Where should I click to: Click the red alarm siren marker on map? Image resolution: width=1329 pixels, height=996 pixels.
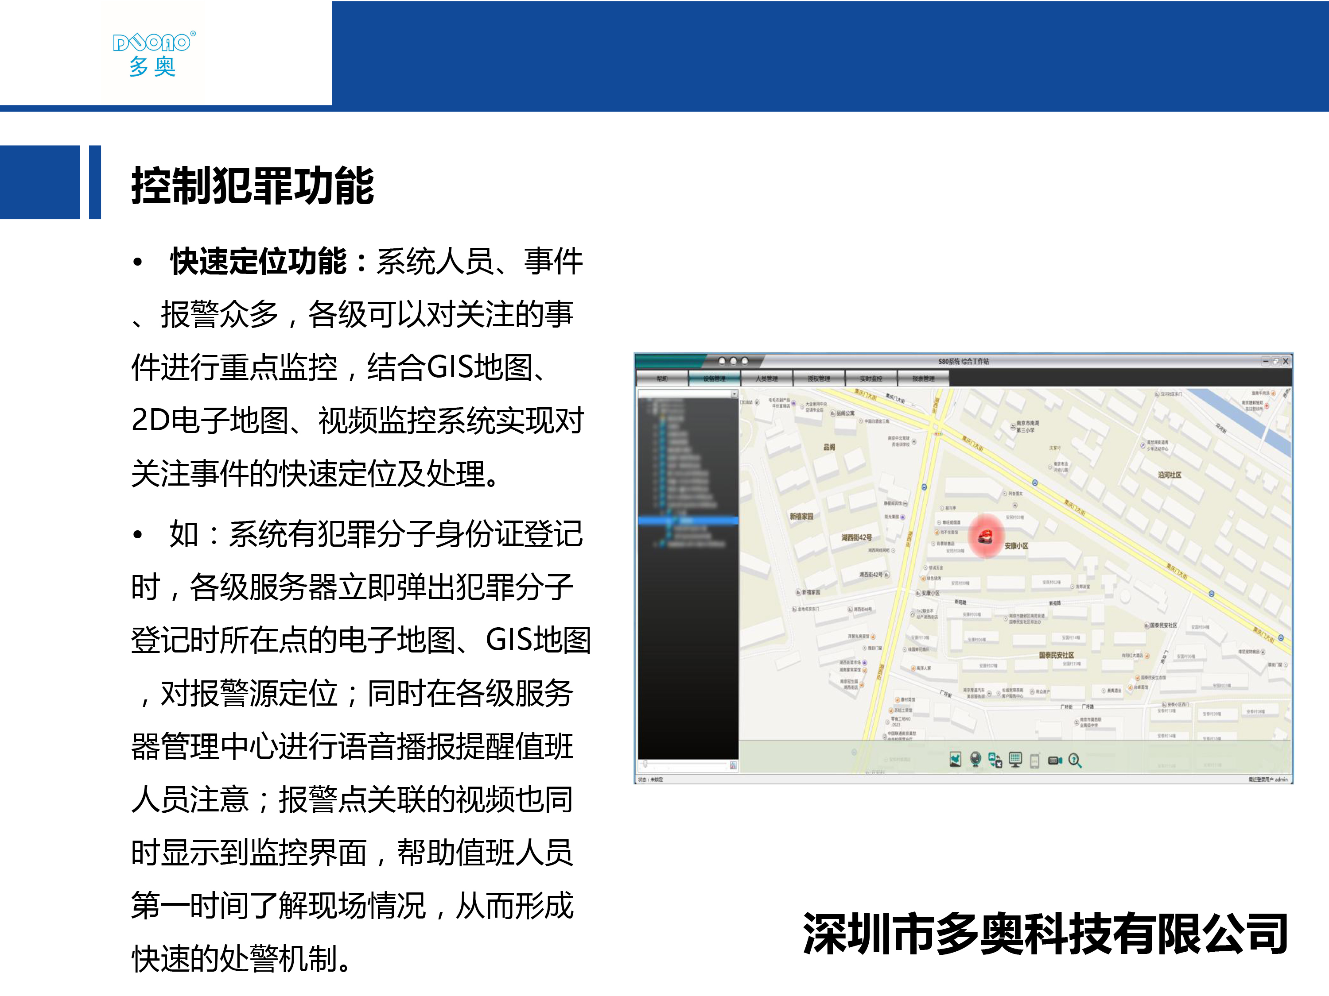click(x=986, y=536)
